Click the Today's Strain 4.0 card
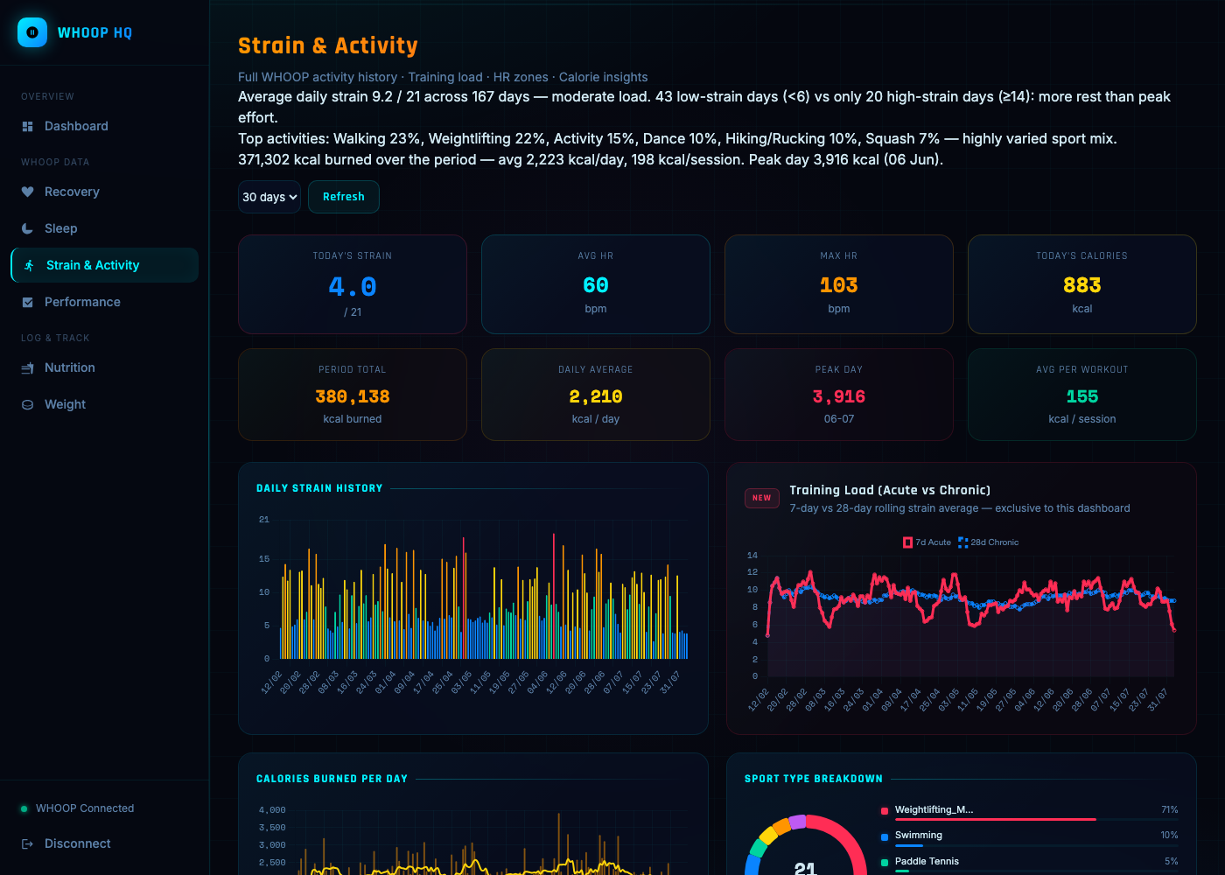The height and width of the screenshot is (875, 1225). 353,284
